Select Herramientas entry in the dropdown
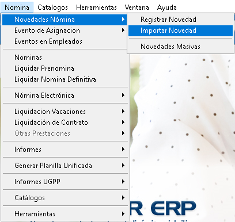Image resolution: width=235 pixels, height=222 pixels. (x=65, y=214)
